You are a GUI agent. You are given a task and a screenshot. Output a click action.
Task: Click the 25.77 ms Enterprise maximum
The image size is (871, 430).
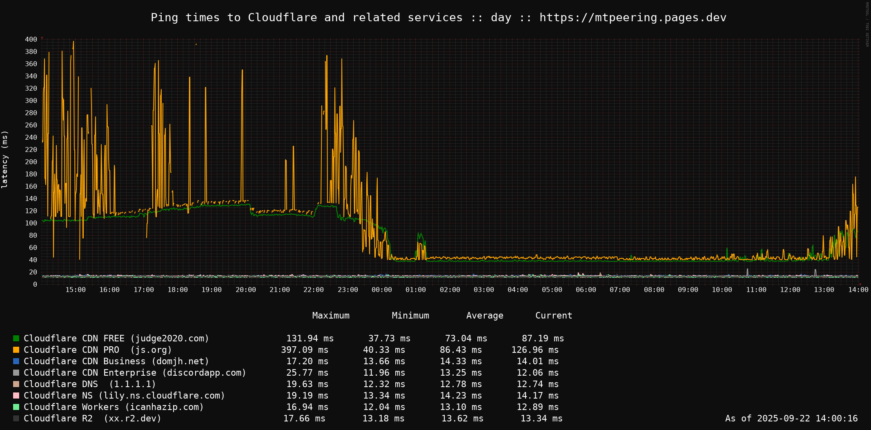click(307, 373)
